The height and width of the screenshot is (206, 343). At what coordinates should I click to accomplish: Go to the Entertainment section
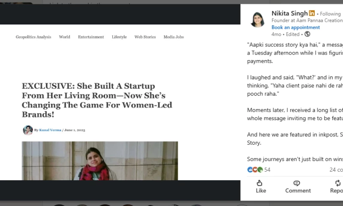click(x=91, y=37)
